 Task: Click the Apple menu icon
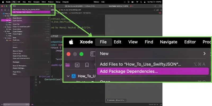coord(3,2)
